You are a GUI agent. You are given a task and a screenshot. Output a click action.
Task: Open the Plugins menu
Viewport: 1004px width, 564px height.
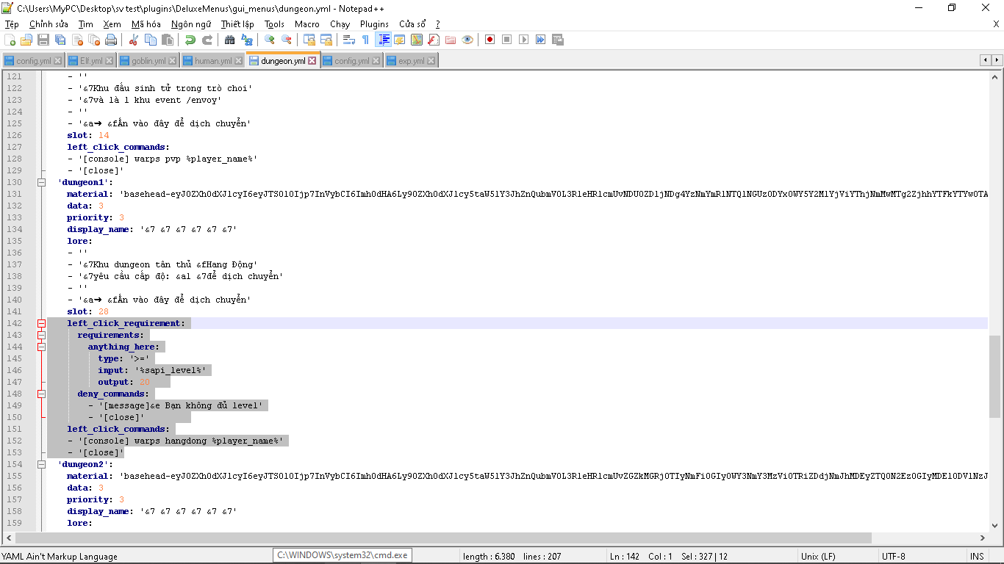[x=374, y=24]
